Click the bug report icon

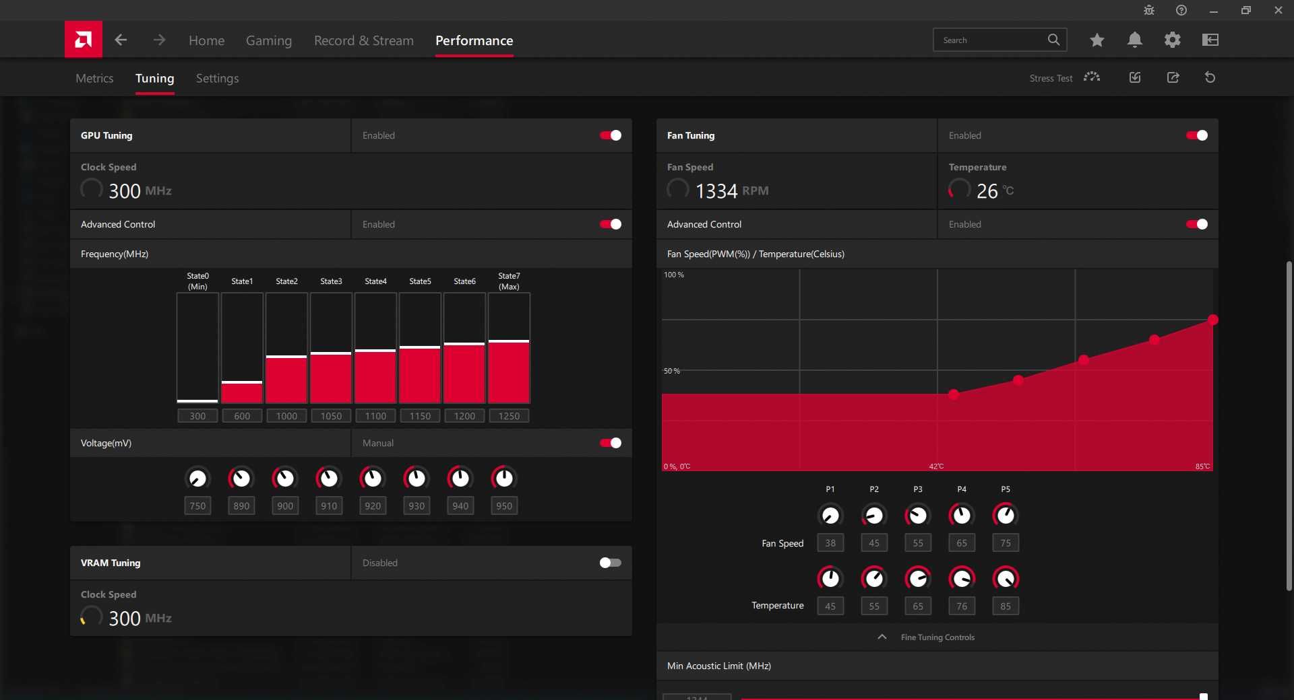(1149, 10)
